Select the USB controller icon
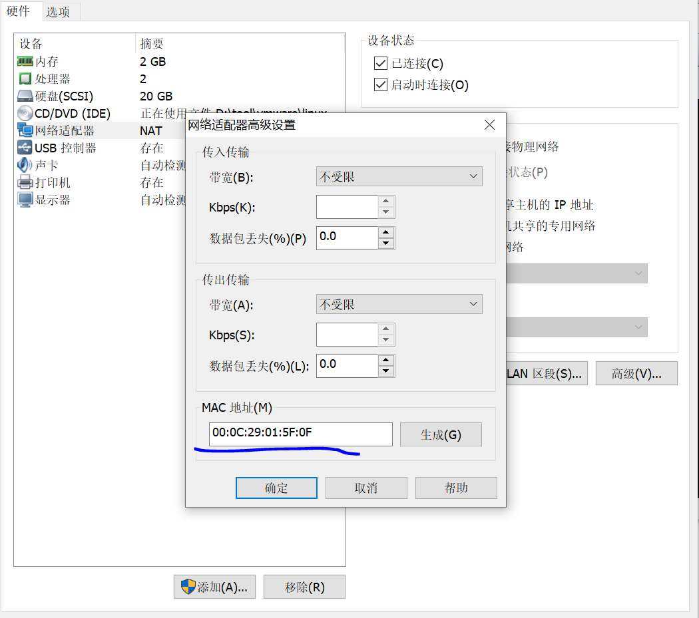The height and width of the screenshot is (618, 699). [25, 148]
